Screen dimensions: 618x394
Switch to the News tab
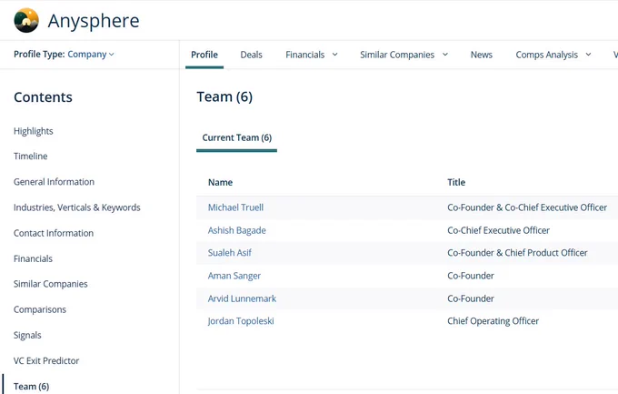click(482, 55)
